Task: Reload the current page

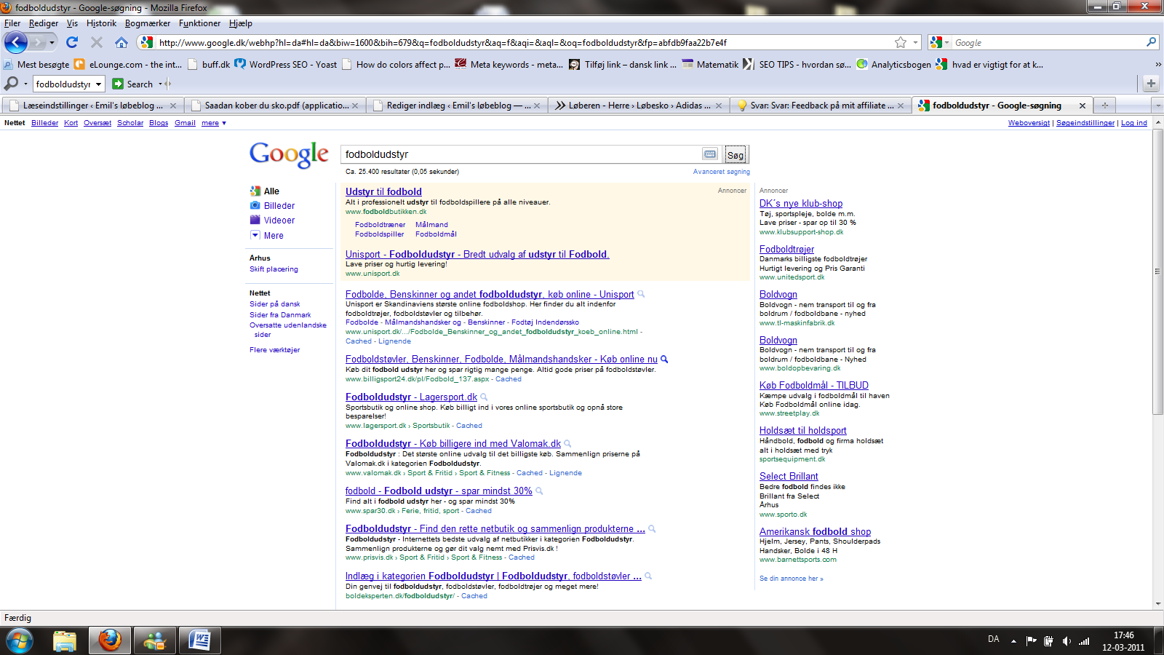Action: point(72,42)
